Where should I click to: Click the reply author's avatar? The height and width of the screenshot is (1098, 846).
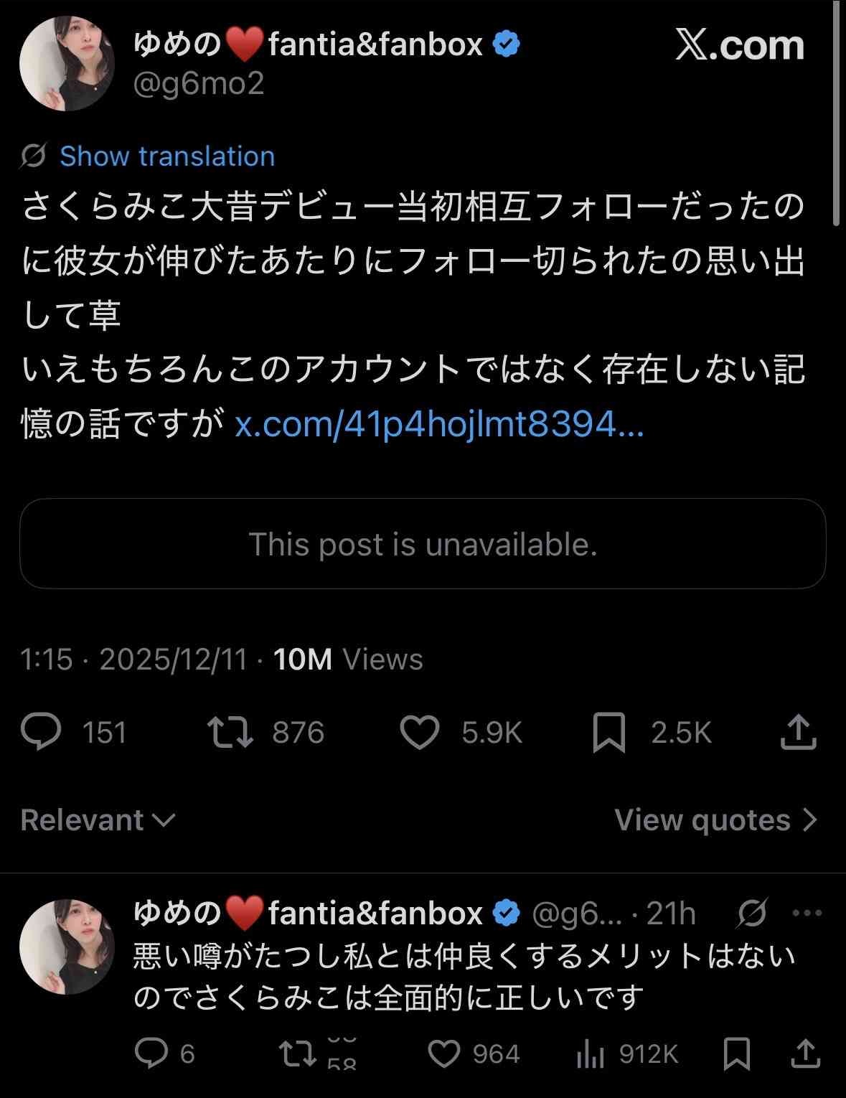(67, 947)
